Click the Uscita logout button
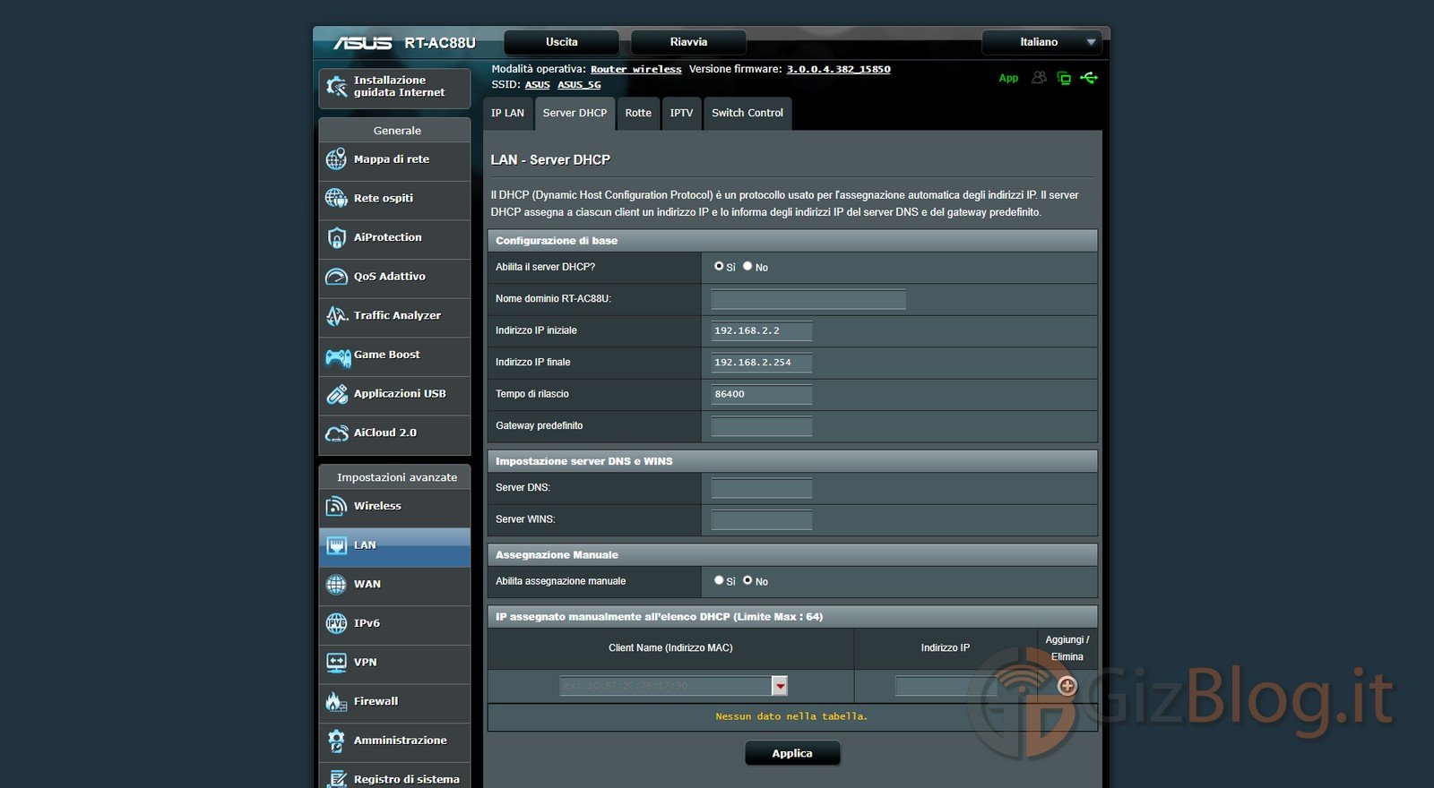Viewport: 1434px width, 788px height. pyautogui.click(x=562, y=42)
